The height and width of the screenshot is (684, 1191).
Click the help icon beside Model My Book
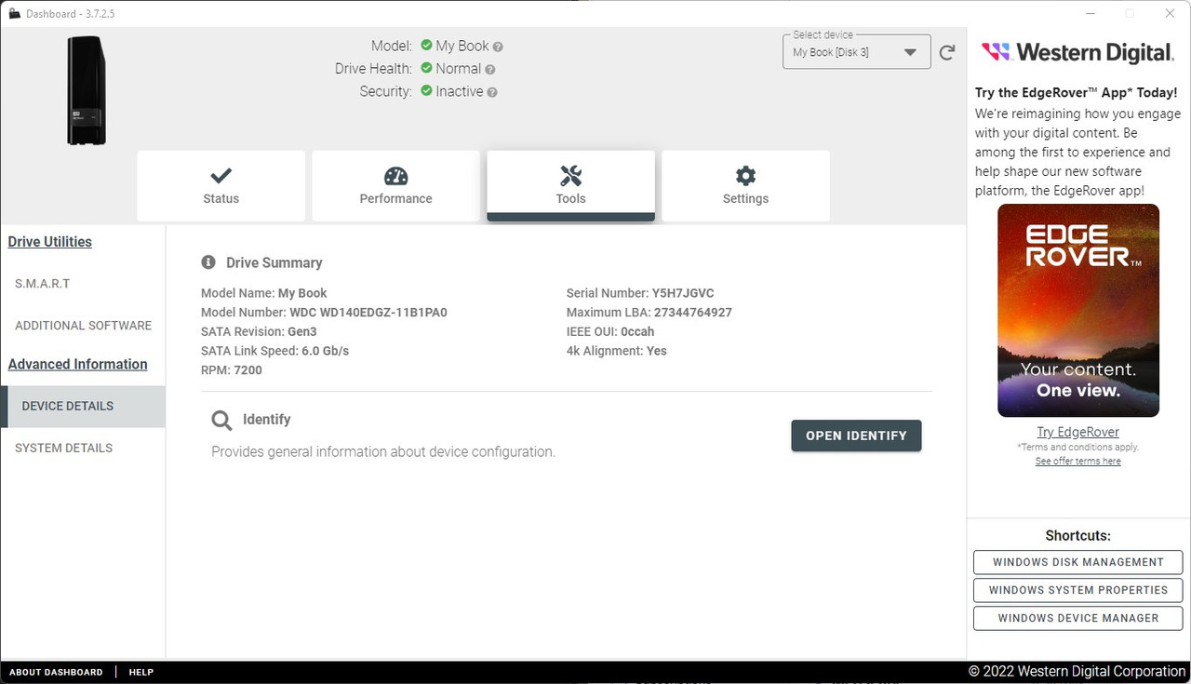pos(498,47)
